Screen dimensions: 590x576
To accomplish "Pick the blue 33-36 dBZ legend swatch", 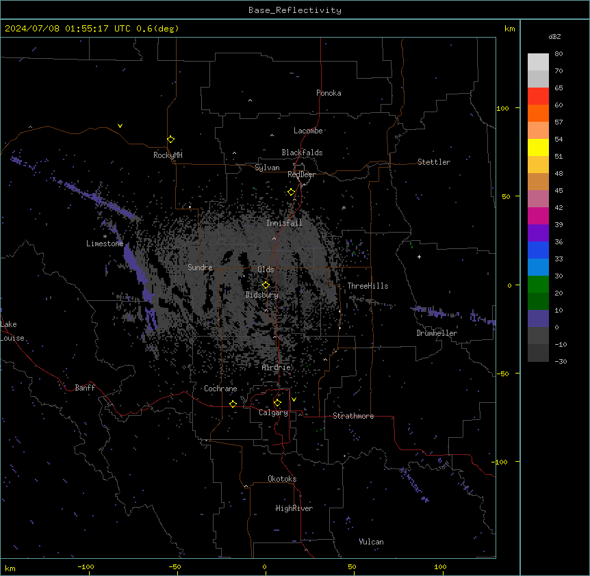I will (538, 250).
